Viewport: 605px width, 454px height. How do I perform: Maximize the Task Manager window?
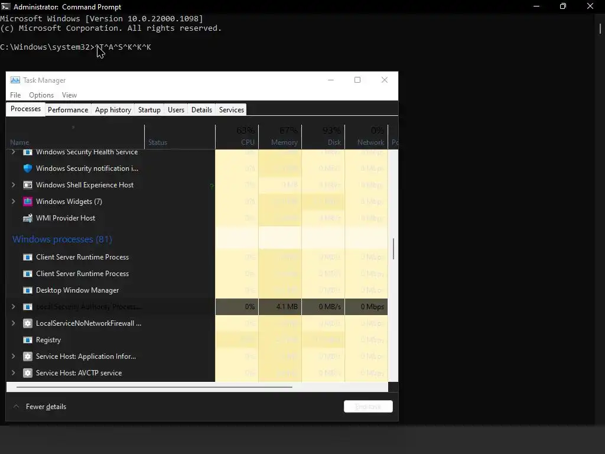coord(357,80)
